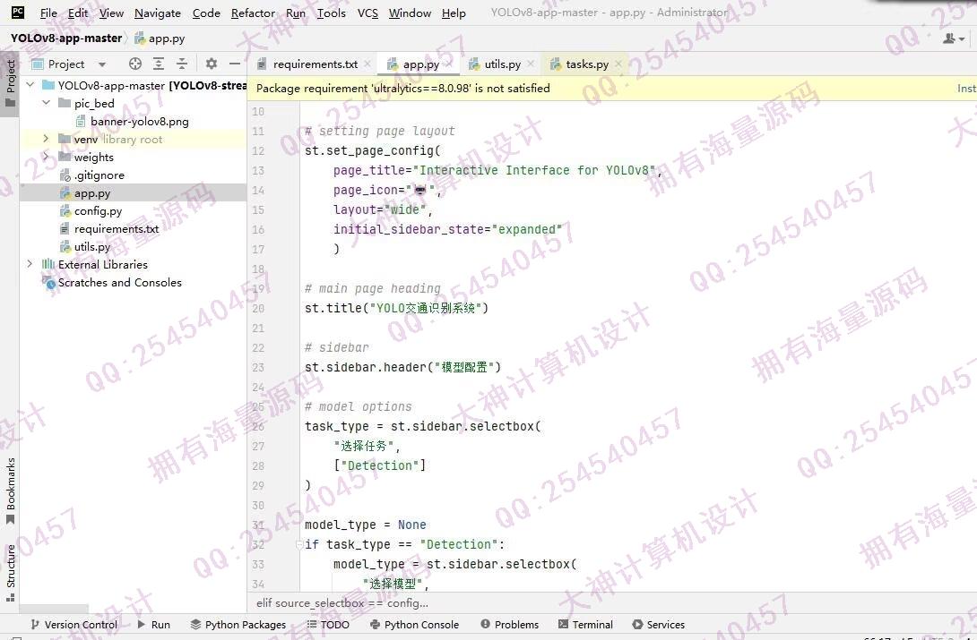This screenshot has width=977, height=640.
Task: Open user account icon dropdown
Action: pyautogui.click(x=954, y=38)
